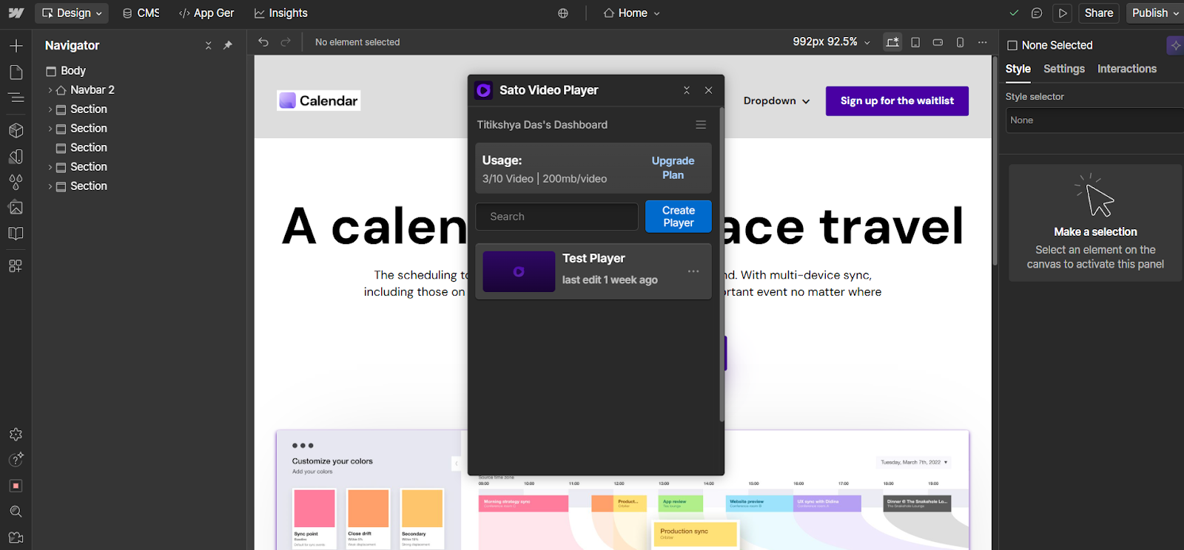
Task: Open Quick find magnifier icon
Action: 16,512
